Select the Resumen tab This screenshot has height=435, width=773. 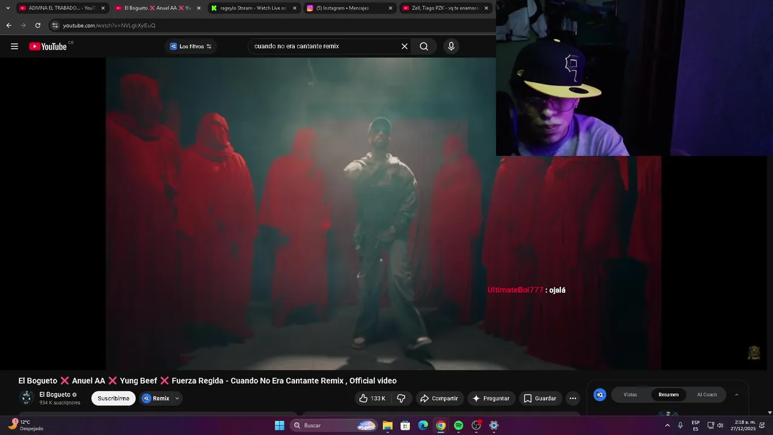669,395
